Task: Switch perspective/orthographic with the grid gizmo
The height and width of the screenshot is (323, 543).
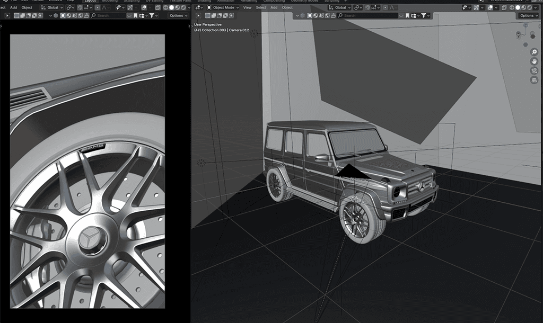Action: [534, 80]
